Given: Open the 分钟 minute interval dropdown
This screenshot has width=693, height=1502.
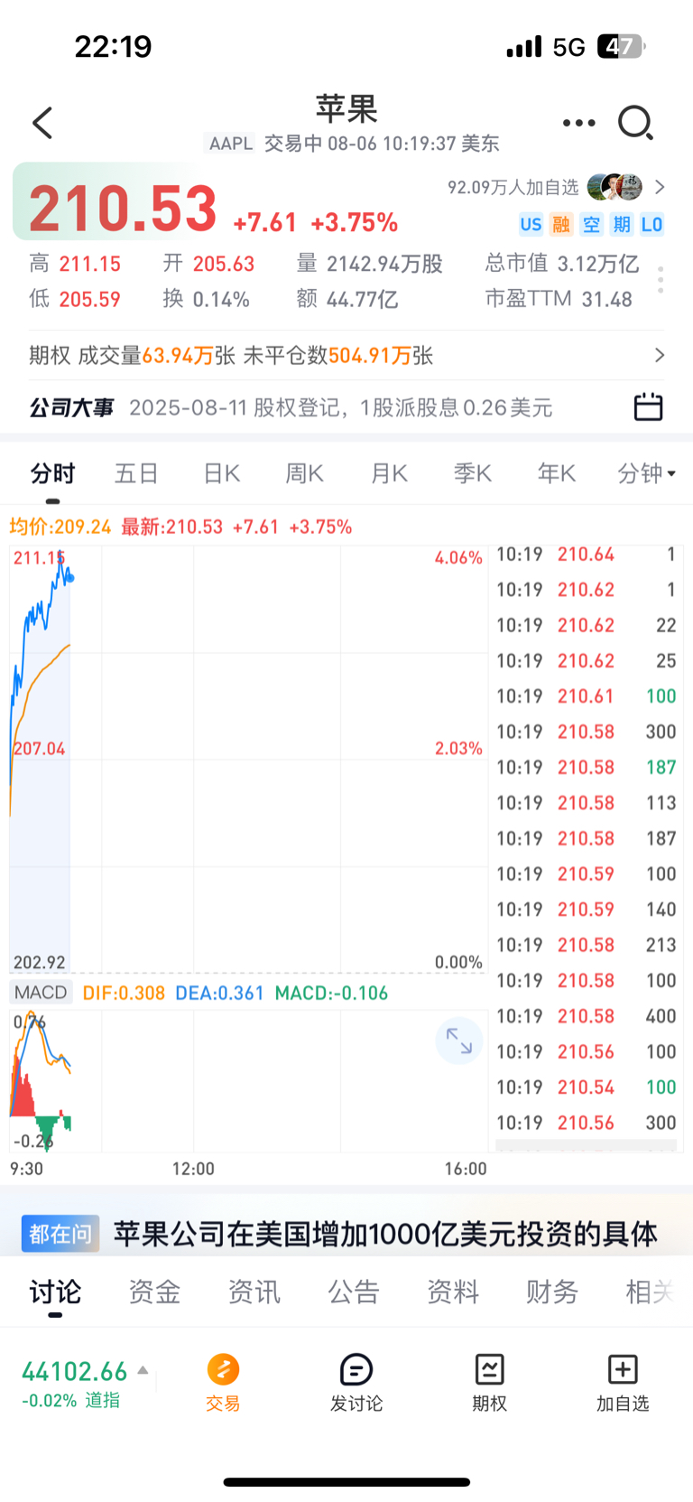Looking at the screenshot, I should click(x=646, y=473).
